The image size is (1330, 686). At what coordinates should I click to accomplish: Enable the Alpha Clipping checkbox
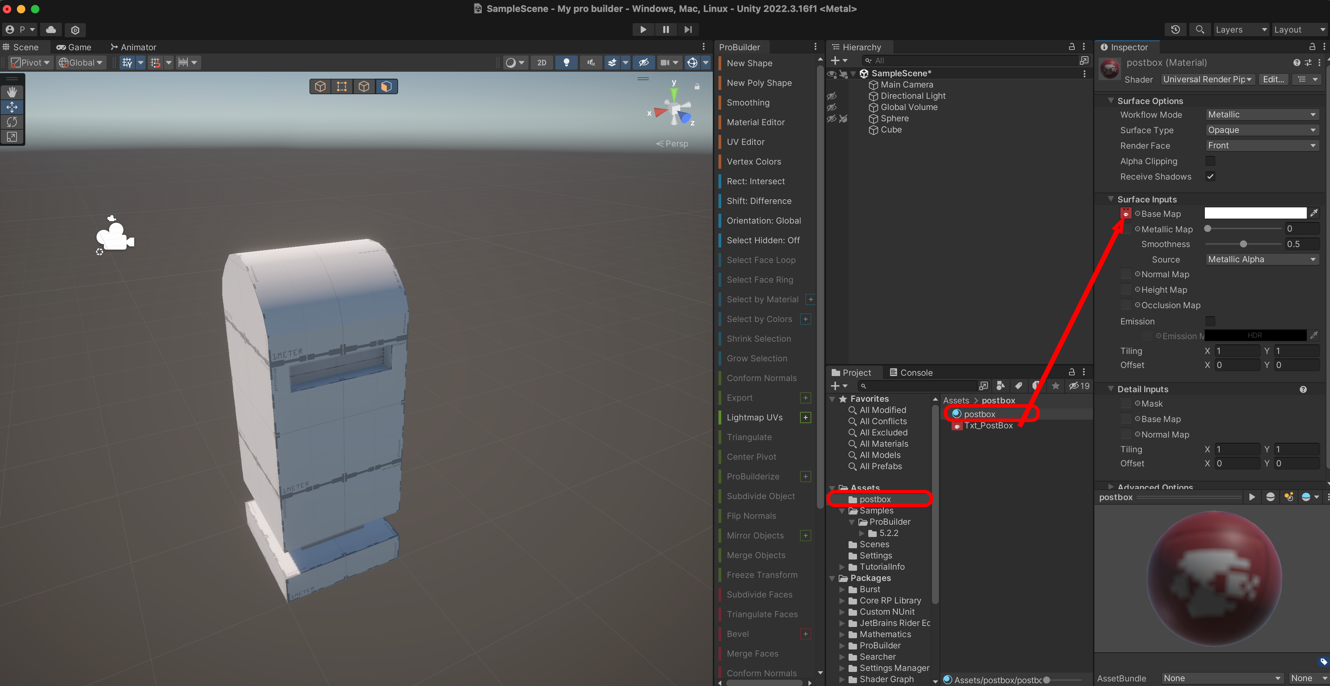point(1210,161)
